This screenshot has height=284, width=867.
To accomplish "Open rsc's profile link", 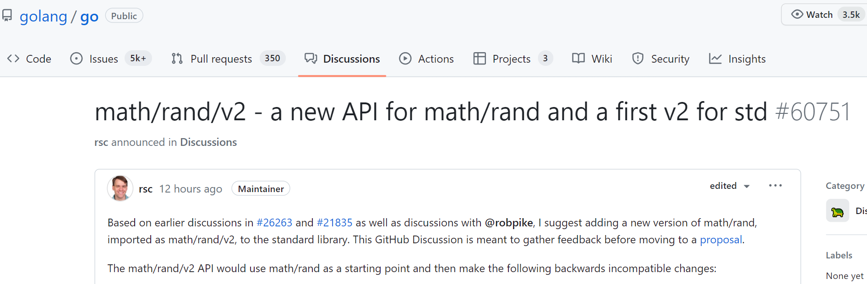I will click(145, 188).
